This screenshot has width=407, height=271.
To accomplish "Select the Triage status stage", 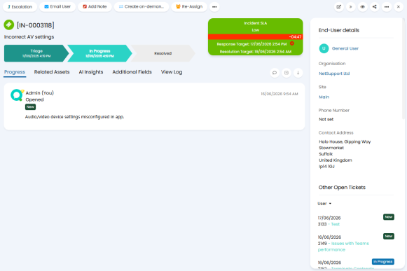I will [x=36, y=53].
